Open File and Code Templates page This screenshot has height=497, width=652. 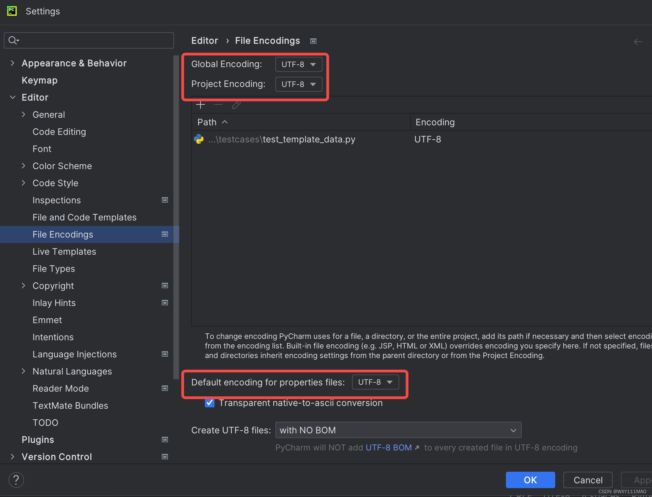[x=84, y=217]
